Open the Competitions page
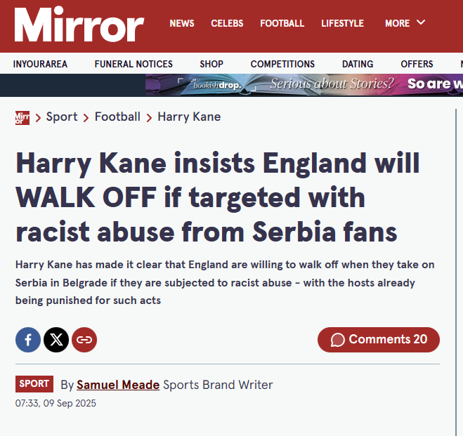The width and height of the screenshot is (463, 436). [x=282, y=64]
